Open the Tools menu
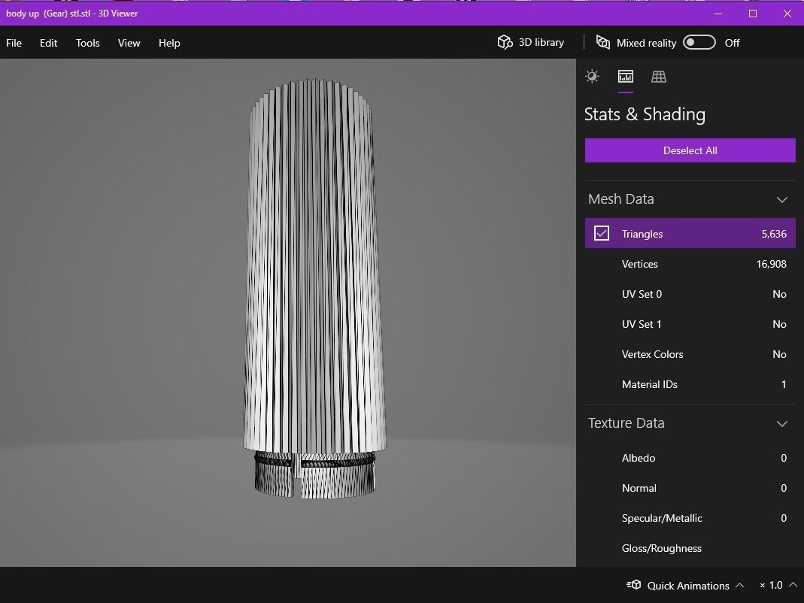Screen dimensions: 804x603 pyautogui.click(x=88, y=43)
